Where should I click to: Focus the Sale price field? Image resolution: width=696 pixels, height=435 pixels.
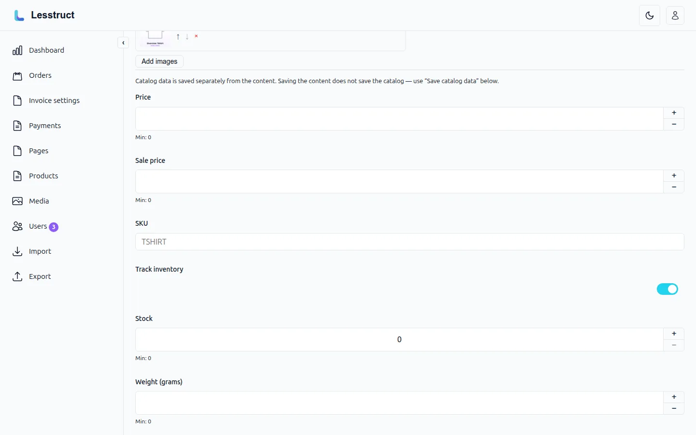click(399, 182)
